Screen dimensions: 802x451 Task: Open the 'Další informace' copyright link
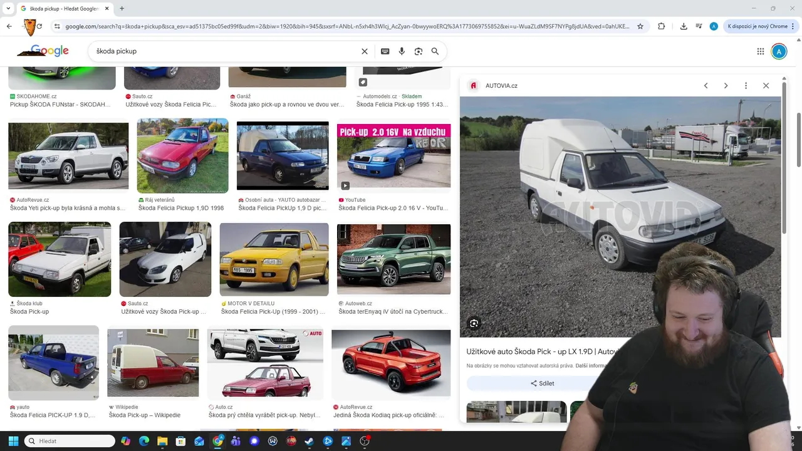click(591, 366)
